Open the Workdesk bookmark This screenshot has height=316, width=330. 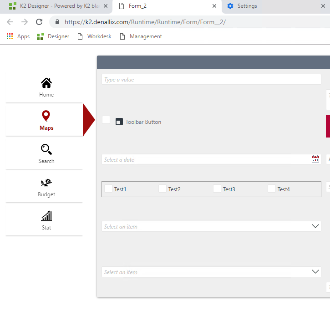click(x=96, y=36)
